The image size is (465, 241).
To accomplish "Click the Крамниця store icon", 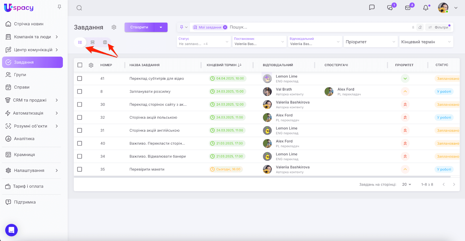I will tap(8, 155).
